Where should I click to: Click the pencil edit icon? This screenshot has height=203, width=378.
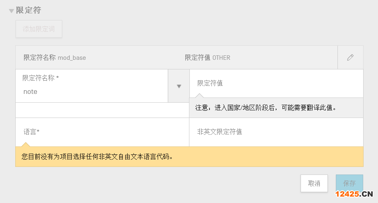click(x=350, y=57)
